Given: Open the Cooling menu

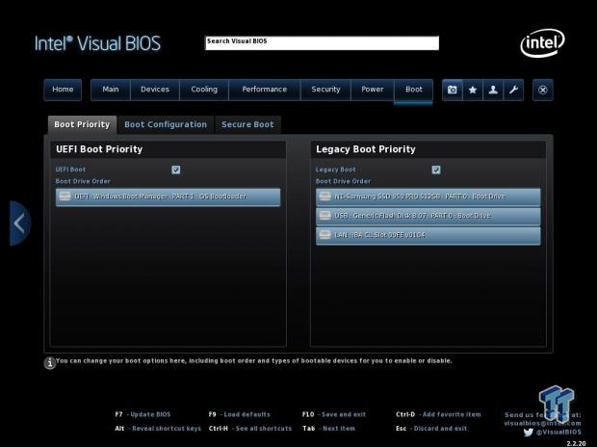Looking at the screenshot, I should pyautogui.click(x=204, y=90).
